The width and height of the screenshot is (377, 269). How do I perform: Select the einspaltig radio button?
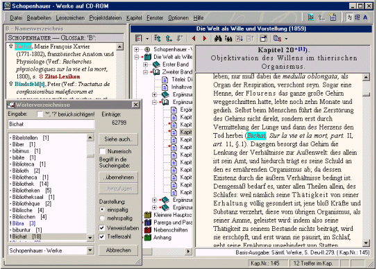click(x=102, y=209)
